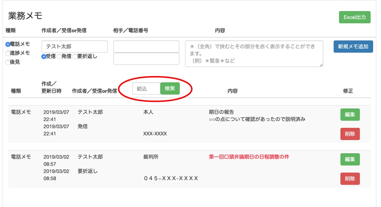Focus the 絞込 filter input field

(x=146, y=89)
